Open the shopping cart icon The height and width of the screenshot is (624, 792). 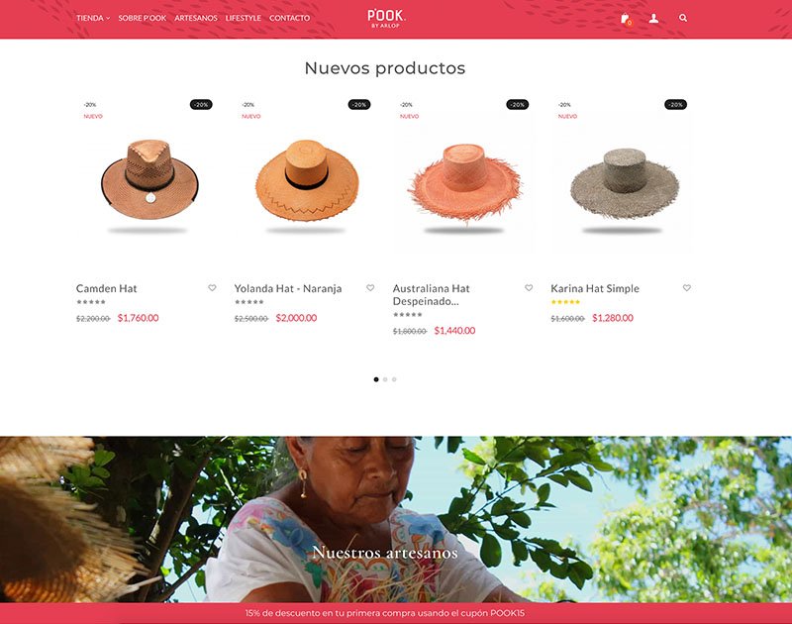click(627, 19)
